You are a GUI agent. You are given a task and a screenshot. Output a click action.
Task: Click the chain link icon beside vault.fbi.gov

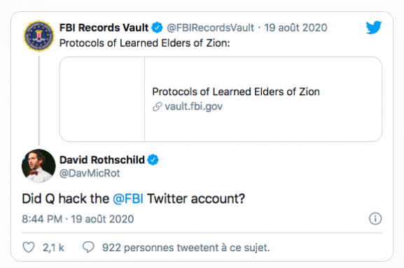point(157,106)
